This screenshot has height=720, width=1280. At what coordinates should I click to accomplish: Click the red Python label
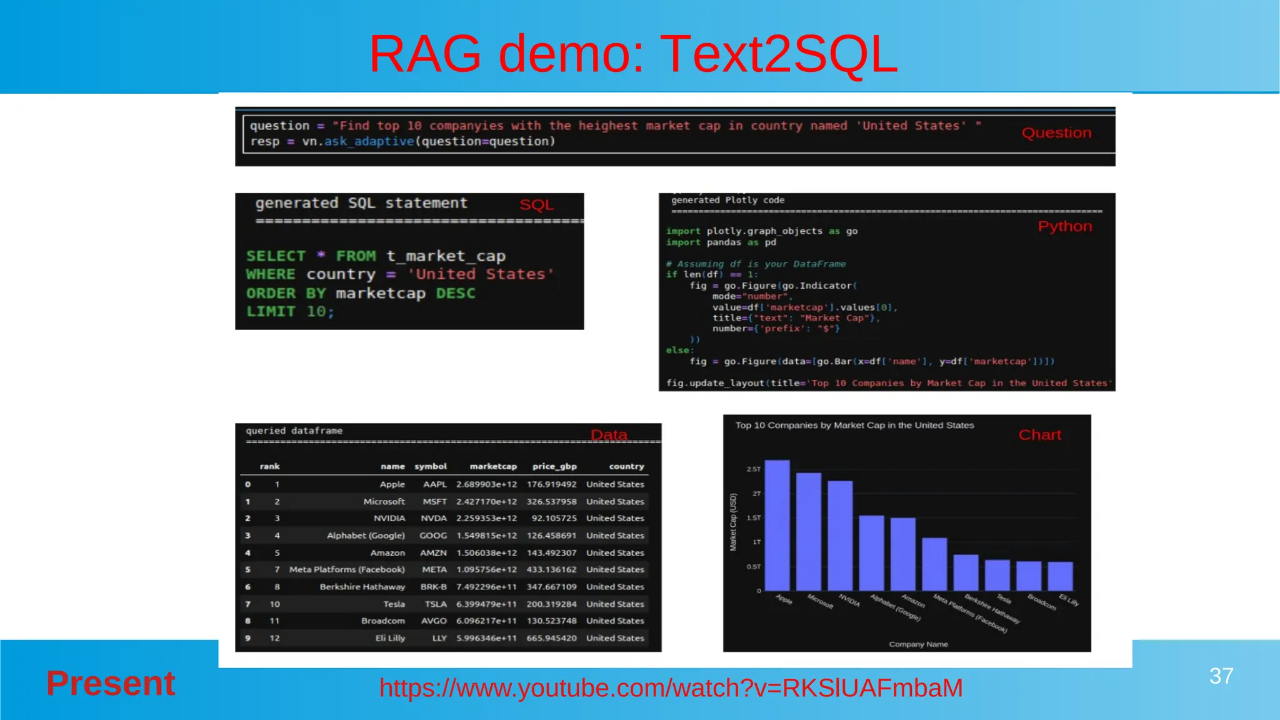[x=1065, y=227]
